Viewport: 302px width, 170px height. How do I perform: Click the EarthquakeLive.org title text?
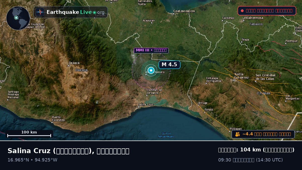75,12
